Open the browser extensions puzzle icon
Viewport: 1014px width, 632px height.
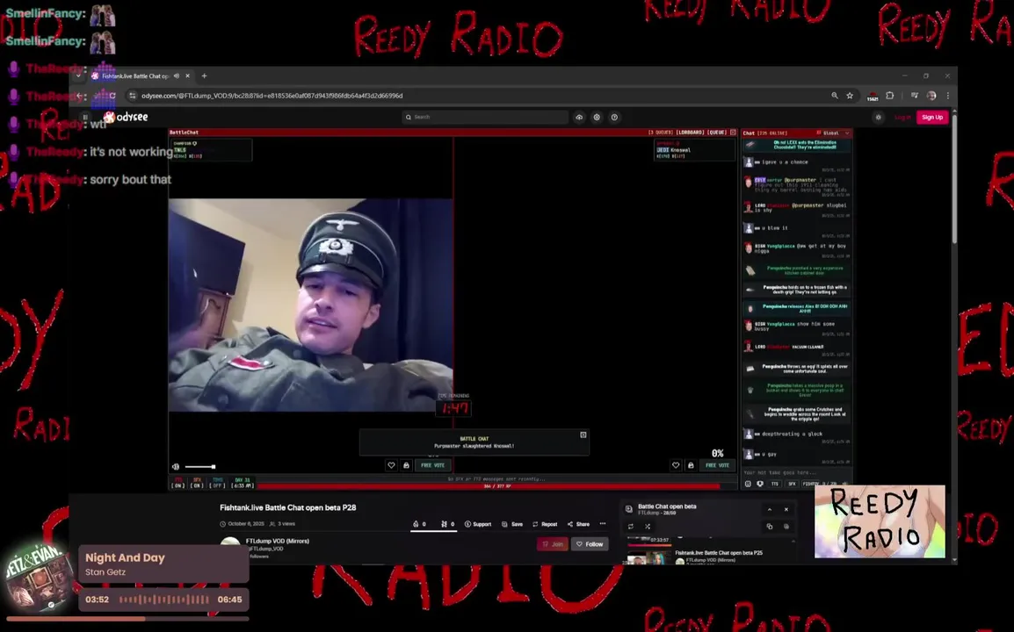(x=890, y=96)
